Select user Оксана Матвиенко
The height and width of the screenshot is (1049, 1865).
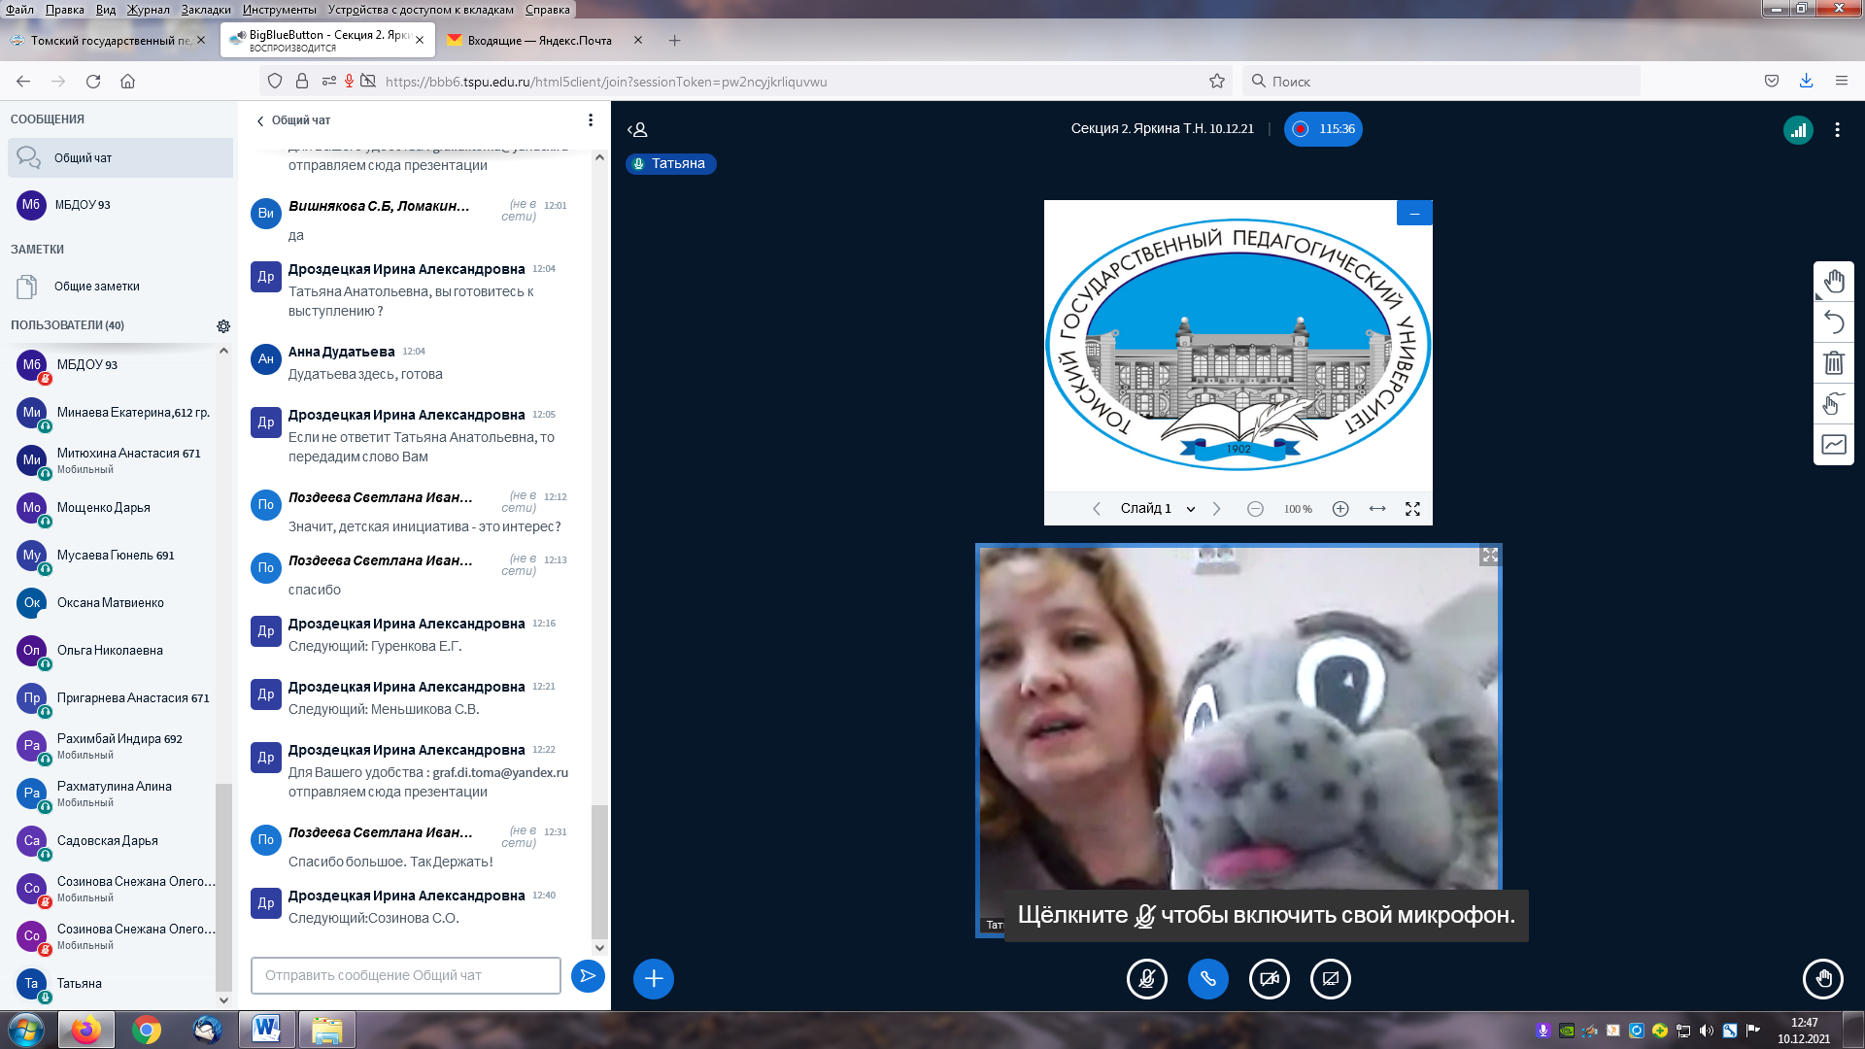tap(115, 603)
